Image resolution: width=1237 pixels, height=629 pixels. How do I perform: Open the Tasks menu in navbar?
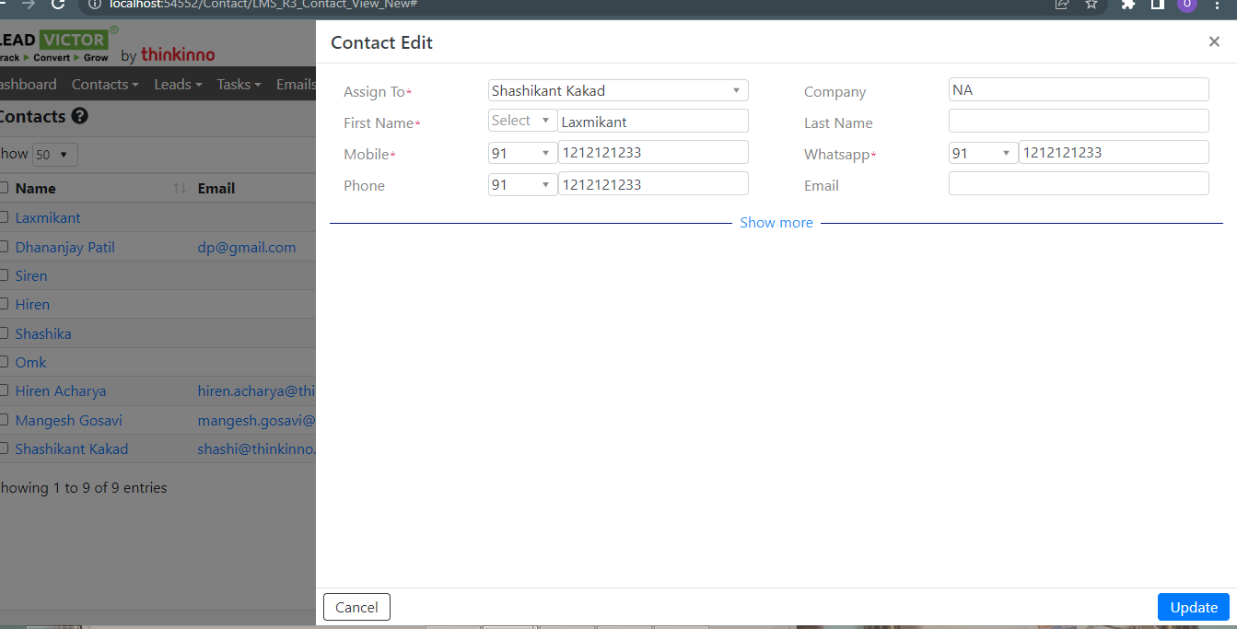(x=239, y=84)
